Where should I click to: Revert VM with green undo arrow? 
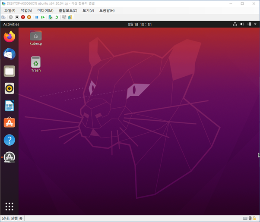tap(57, 17)
